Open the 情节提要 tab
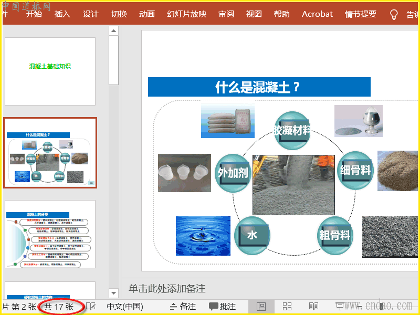 point(361,14)
